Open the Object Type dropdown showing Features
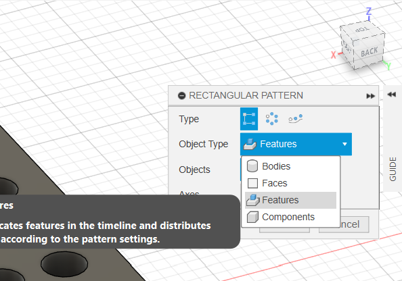Viewport: 402px width, 281px height. pos(296,144)
